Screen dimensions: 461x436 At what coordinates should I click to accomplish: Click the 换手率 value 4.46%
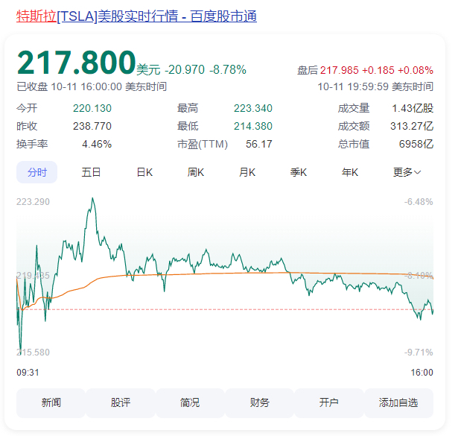[x=97, y=144]
